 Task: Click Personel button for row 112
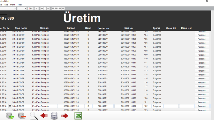pos(202,67)
